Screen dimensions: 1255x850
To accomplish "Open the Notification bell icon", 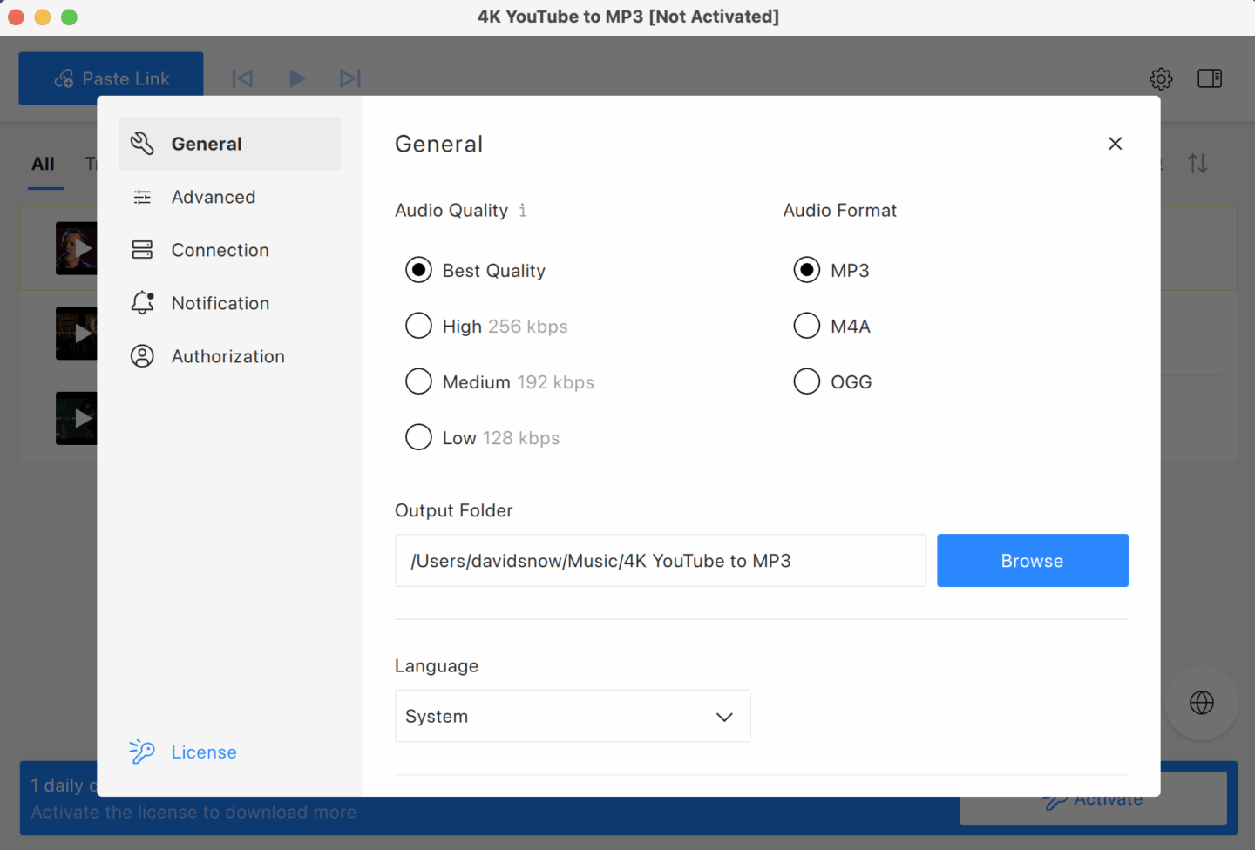I will [142, 302].
